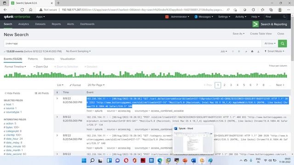The image size is (294, 165).
Task: Click Opera taskbar icon
Action: point(126,160)
